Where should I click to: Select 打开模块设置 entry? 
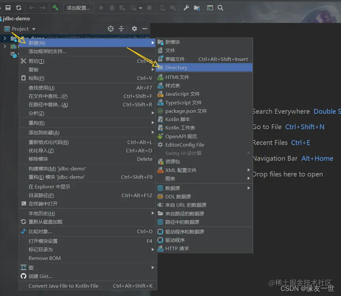[x=87, y=241]
